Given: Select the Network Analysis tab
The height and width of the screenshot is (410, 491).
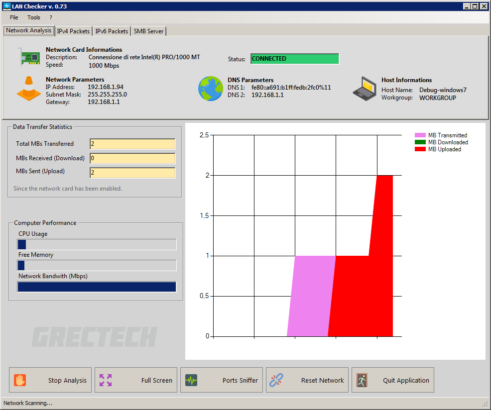Looking at the screenshot, I should click(x=28, y=30).
